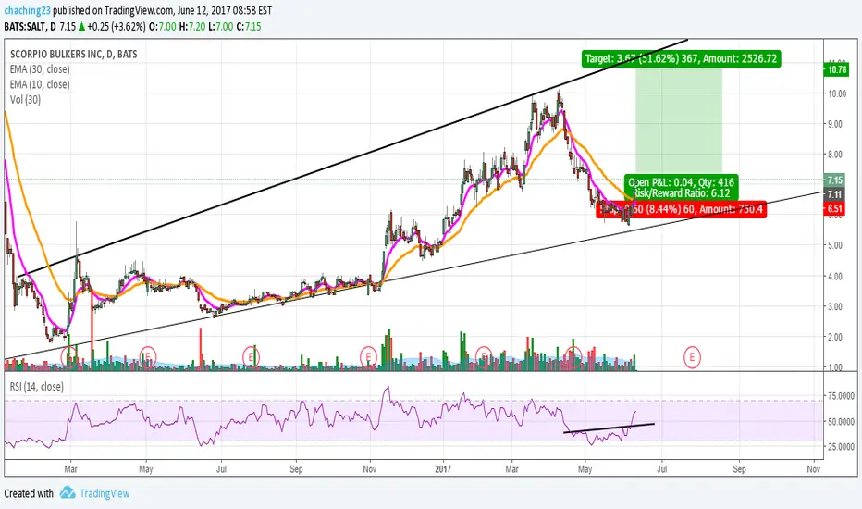
Task: Select the EMA (10, close) indicator label
Action: (40, 85)
